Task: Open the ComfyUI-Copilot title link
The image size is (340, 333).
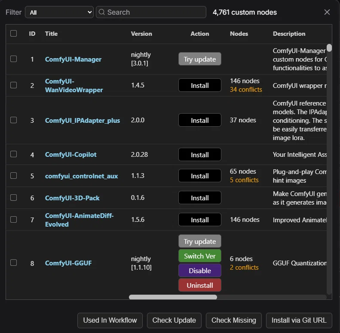Action: point(70,155)
